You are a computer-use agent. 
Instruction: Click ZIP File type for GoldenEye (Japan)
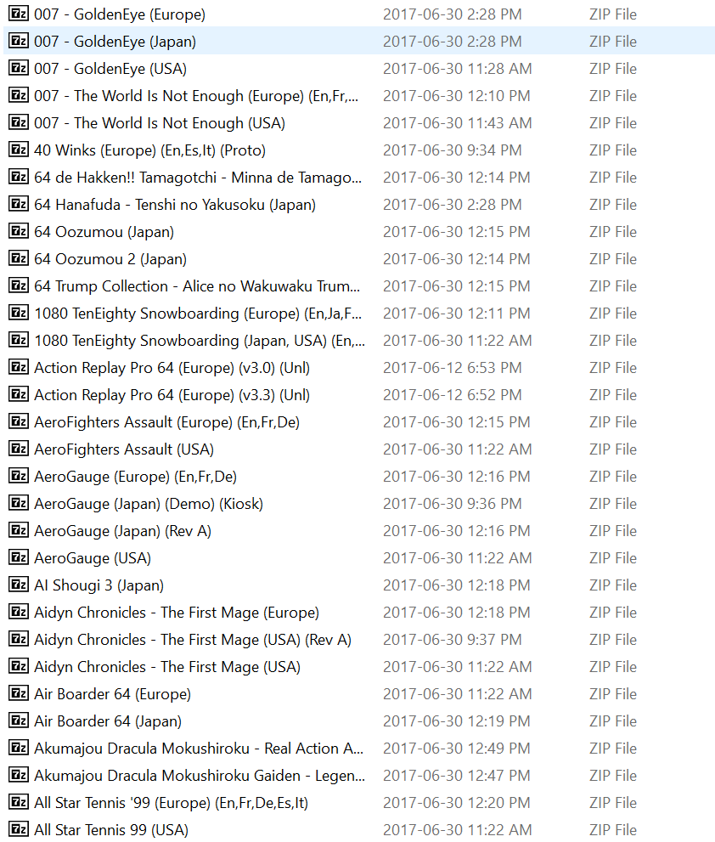[x=613, y=42]
